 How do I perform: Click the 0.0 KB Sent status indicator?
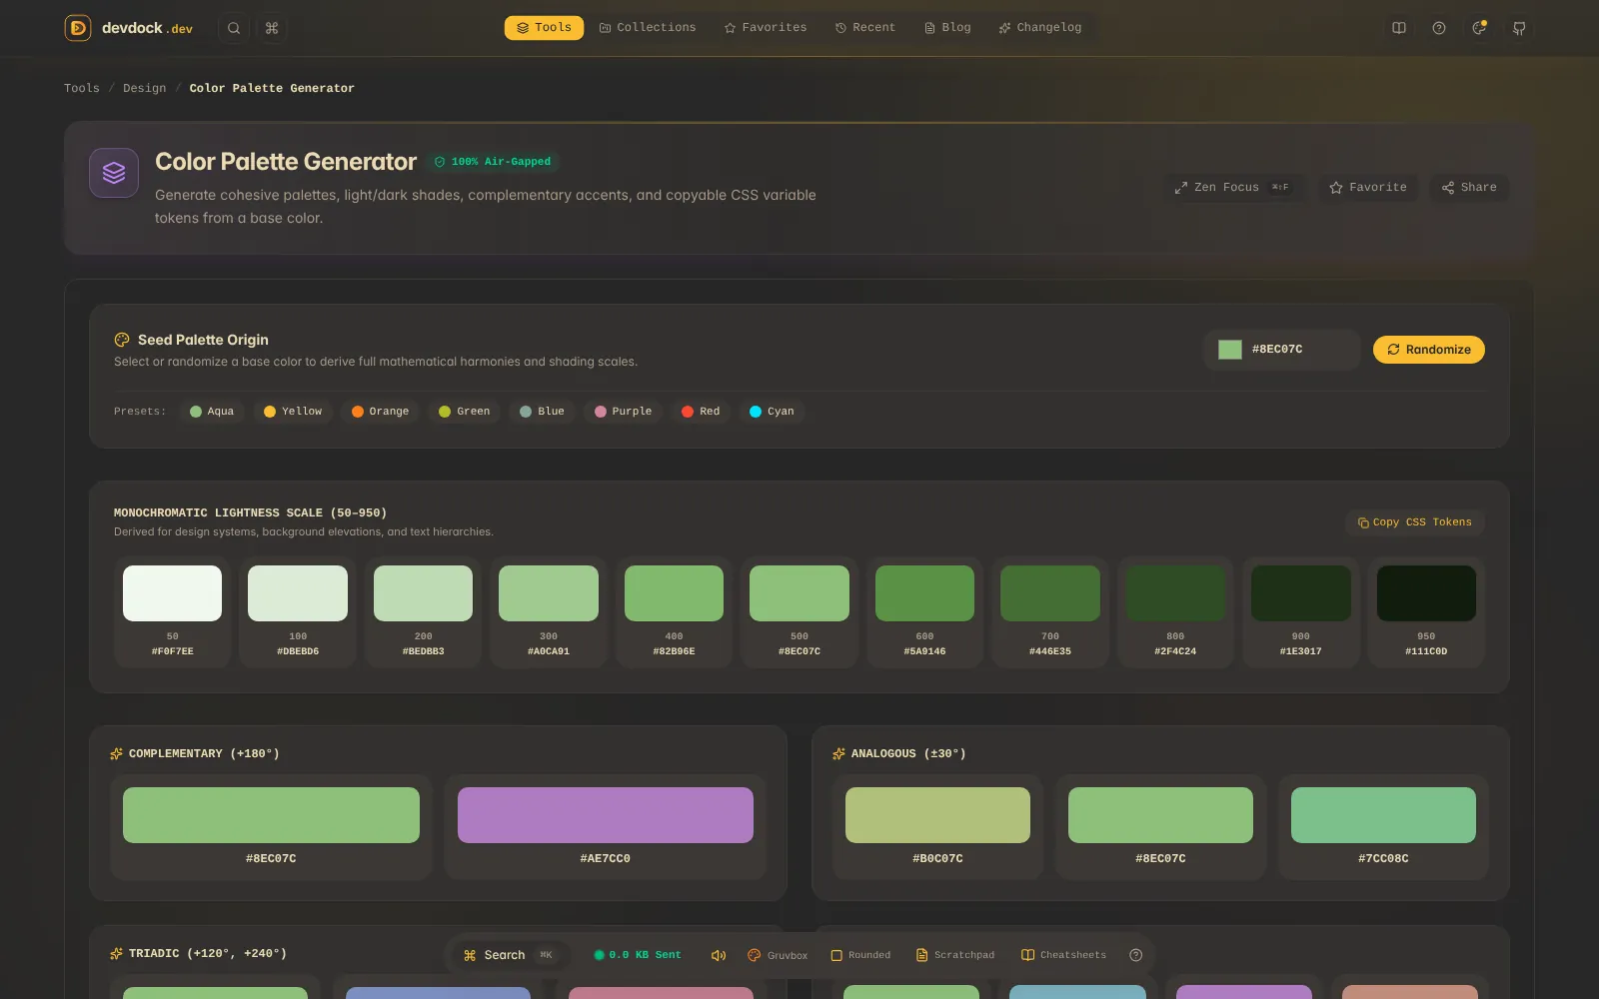coord(638,955)
